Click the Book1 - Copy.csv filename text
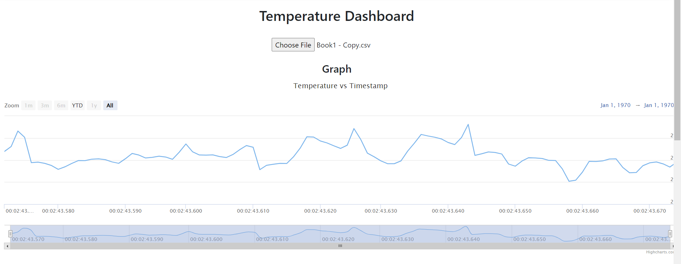This screenshot has width=681, height=264. click(x=343, y=45)
